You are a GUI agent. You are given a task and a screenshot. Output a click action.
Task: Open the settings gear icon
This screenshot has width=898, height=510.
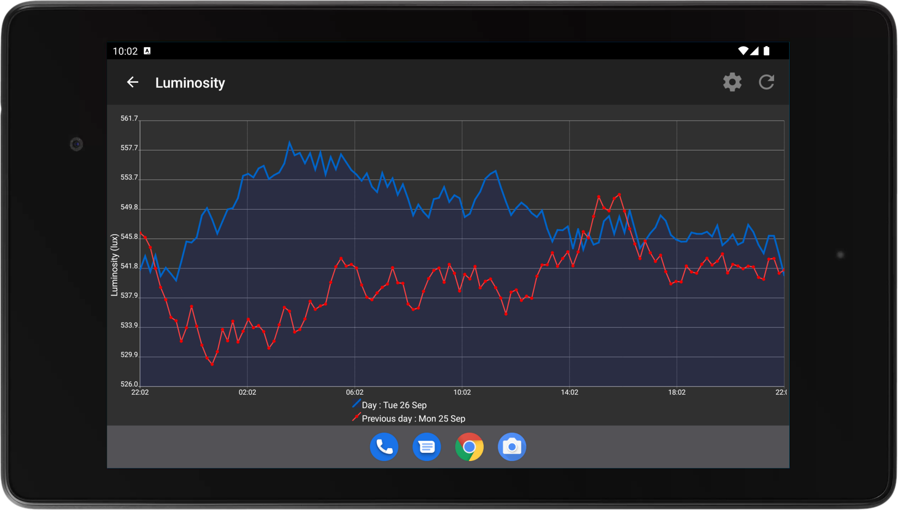(732, 82)
